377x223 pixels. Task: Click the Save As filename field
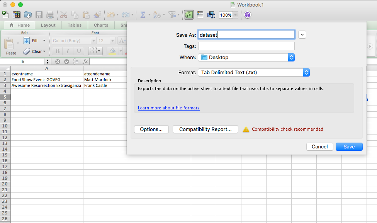click(246, 35)
